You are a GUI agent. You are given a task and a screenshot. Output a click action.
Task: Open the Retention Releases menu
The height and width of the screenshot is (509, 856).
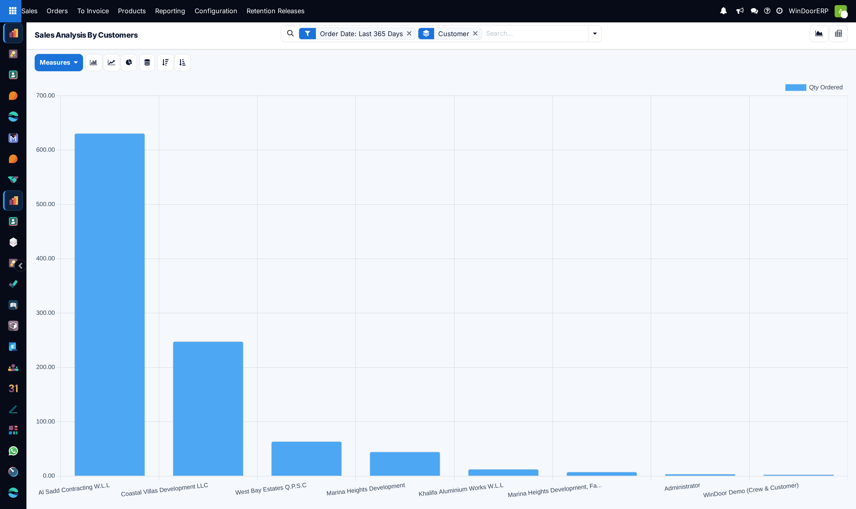click(275, 11)
